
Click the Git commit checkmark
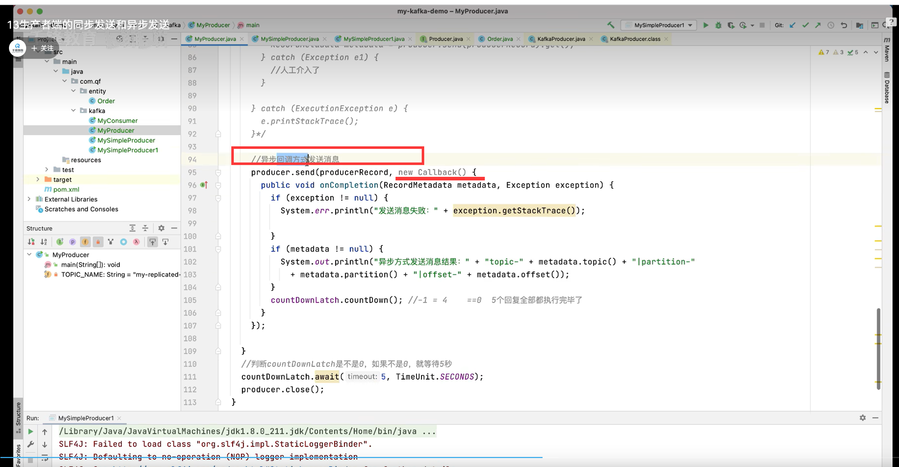pyautogui.click(x=805, y=25)
